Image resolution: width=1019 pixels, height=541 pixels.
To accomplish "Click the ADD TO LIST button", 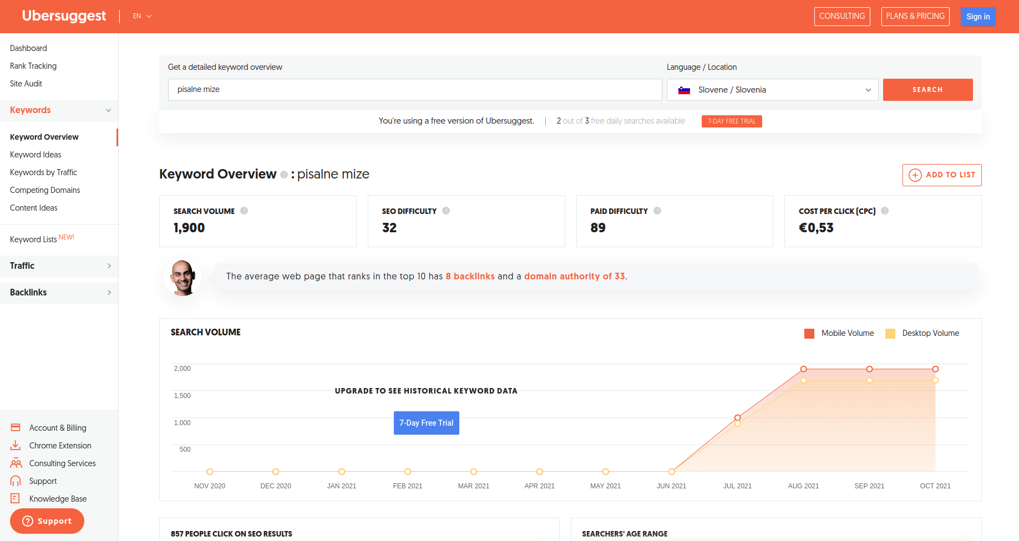I will tap(941, 175).
